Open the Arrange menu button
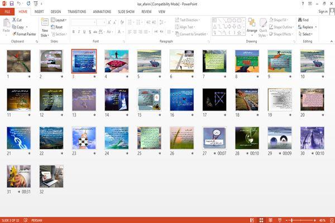335x223 pixels. click(252, 27)
